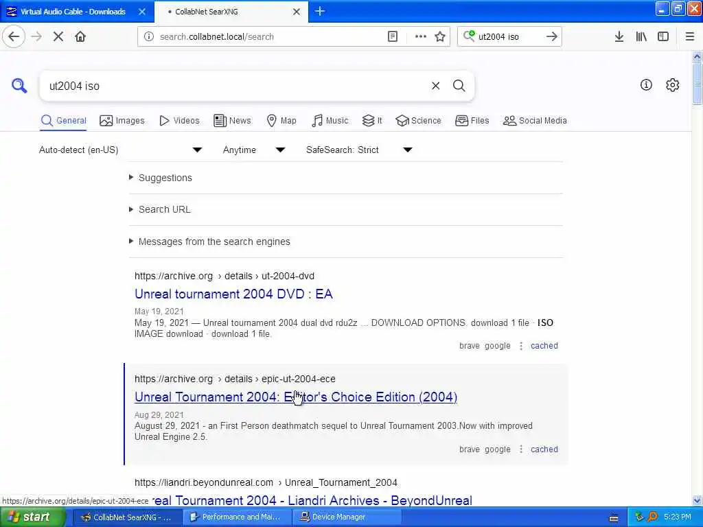Run the search with the magnifier button

tap(459, 86)
